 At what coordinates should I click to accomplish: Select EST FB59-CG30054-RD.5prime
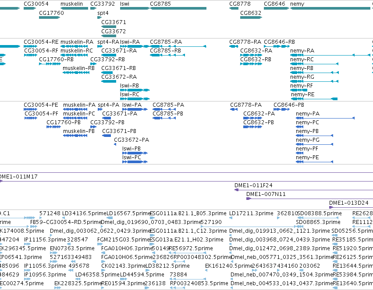[x=66, y=222]
